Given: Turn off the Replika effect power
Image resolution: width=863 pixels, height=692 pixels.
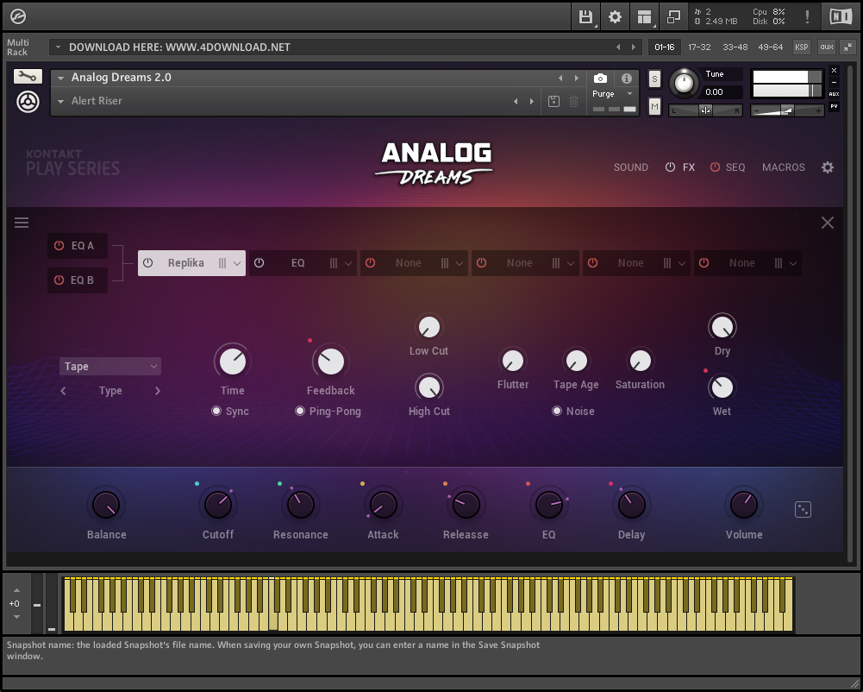Looking at the screenshot, I should click(148, 263).
